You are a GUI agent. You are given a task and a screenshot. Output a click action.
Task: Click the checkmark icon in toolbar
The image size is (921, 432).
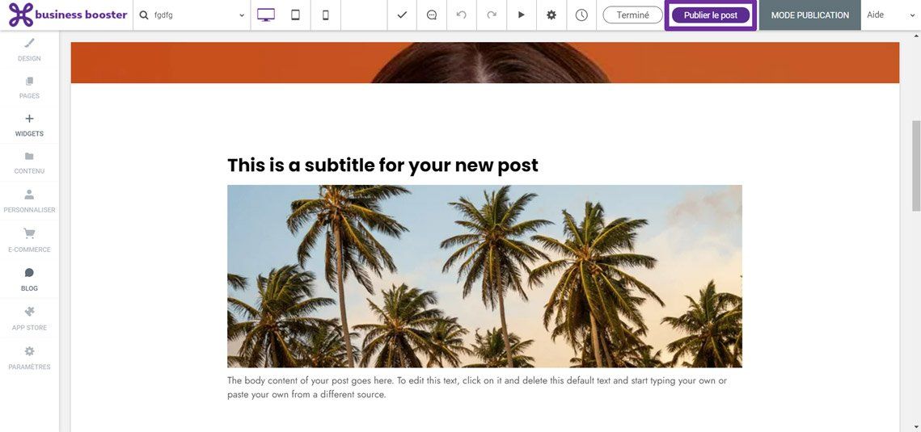coord(402,15)
